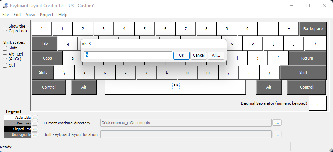Screen dimensions: 333x152
Task: Click the right bracket key
Action: click(x=294, y=43)
